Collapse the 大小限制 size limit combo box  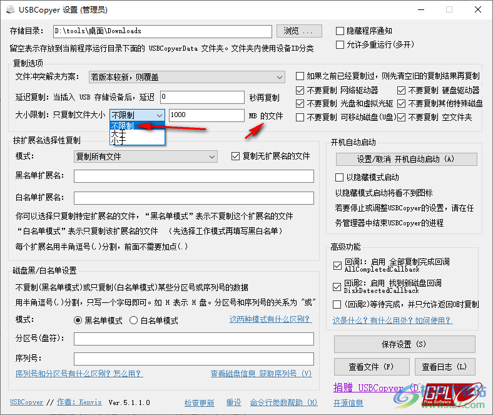click(138, 115)
